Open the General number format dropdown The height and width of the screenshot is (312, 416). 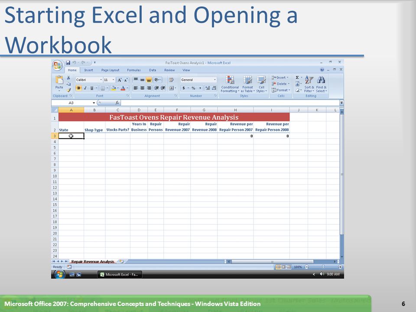point(214,80)
